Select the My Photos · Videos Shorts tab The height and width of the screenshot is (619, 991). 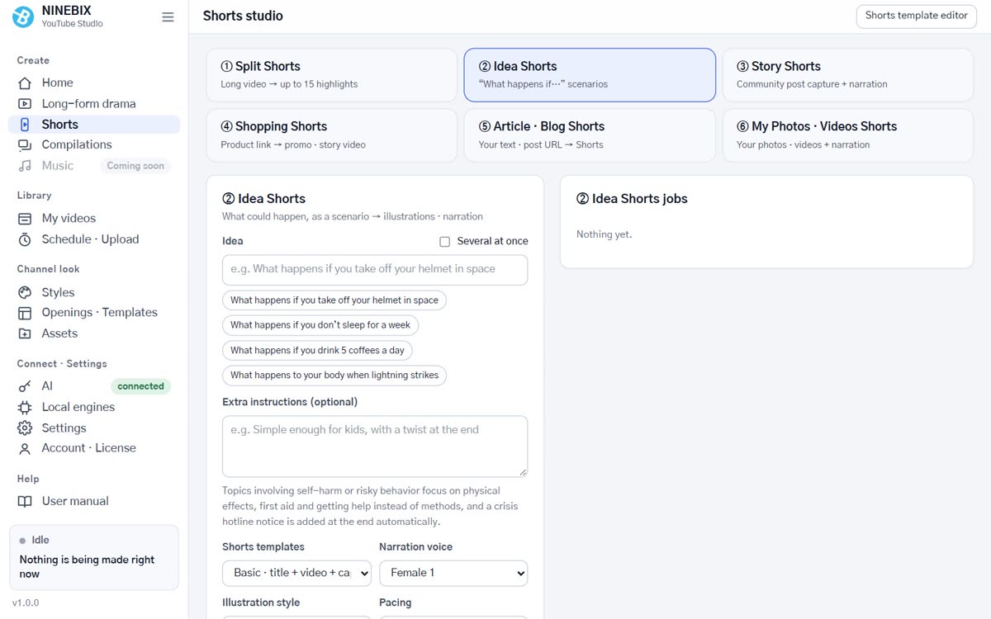coord(848,135)
